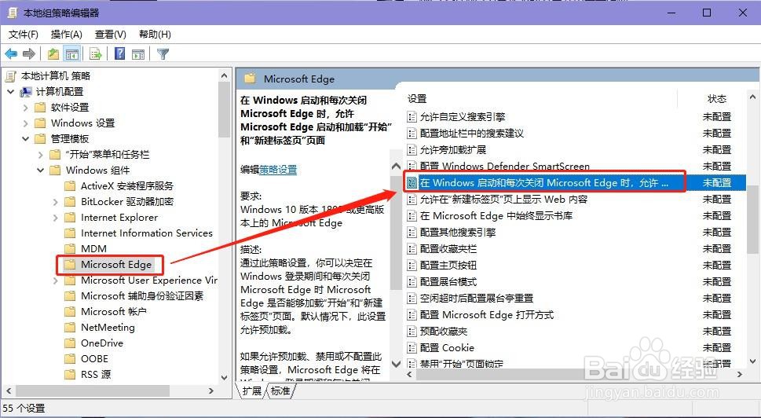Select the ActiveX 安装程序服务 folder
The width and height of the screenshot is (761, 418).
click(x=127, y=186)
